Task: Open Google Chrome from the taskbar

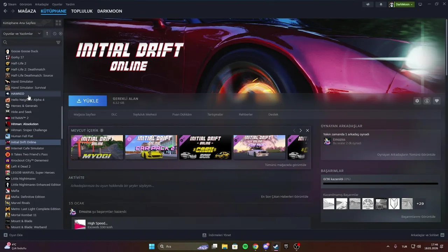Action: 255,246
